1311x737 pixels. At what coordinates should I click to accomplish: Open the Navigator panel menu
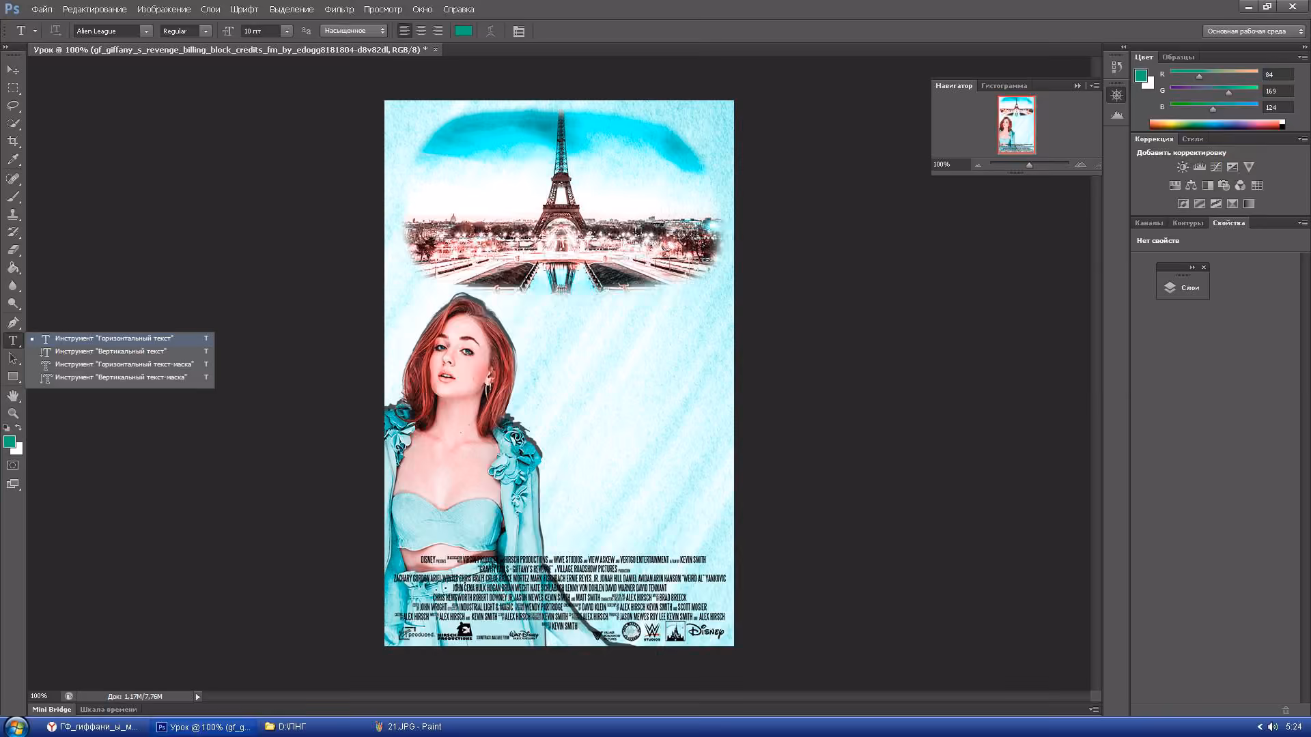[1095, 86]
